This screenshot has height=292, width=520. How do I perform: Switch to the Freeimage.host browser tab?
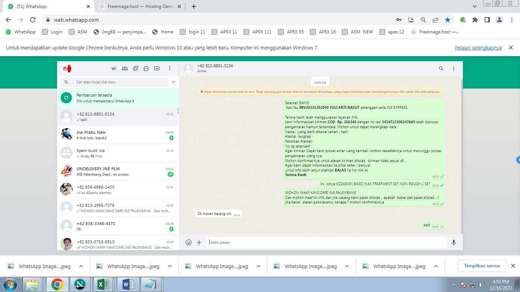[140, 6]
